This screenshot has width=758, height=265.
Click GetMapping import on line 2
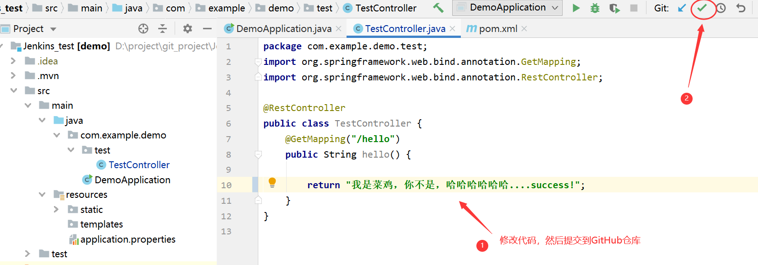548,62
